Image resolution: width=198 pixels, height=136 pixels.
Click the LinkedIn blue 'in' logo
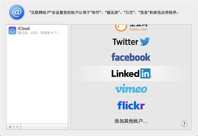146,73
